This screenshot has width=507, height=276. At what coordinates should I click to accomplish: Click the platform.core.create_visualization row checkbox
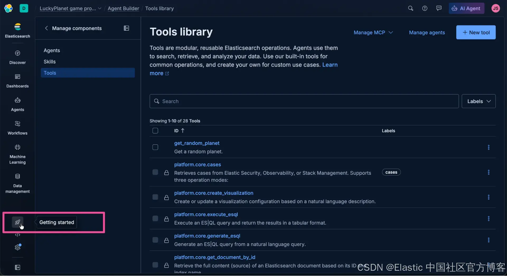point(155,197)
